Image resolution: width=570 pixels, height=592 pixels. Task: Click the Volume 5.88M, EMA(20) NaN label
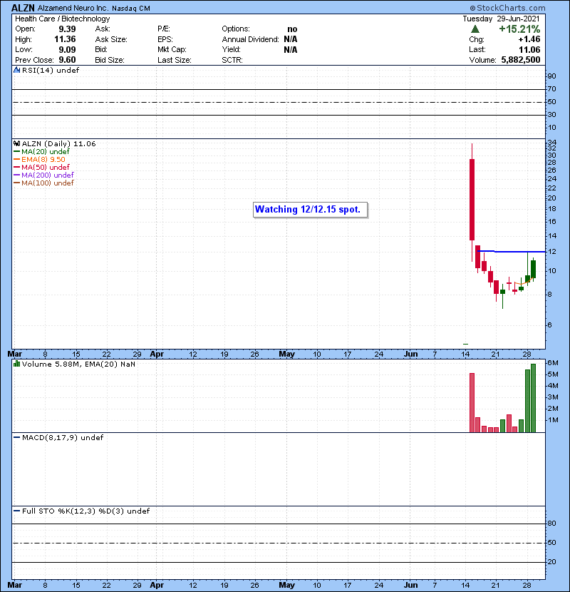(x=78, y=364)
